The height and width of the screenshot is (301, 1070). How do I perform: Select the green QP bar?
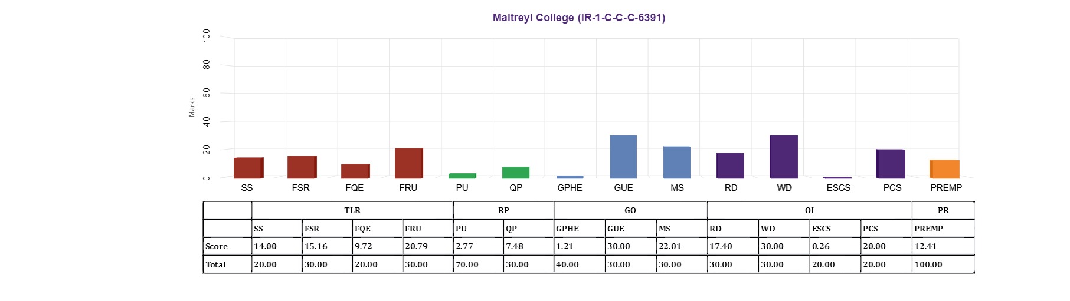[x=516, y=173]
